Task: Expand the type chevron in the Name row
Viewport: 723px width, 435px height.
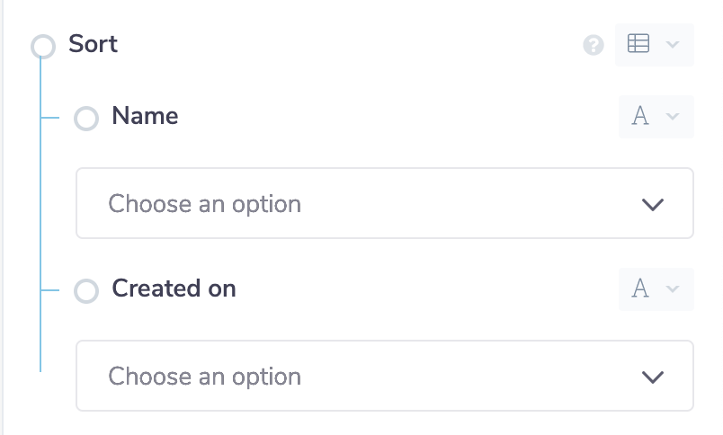Action: click(673, 116)
